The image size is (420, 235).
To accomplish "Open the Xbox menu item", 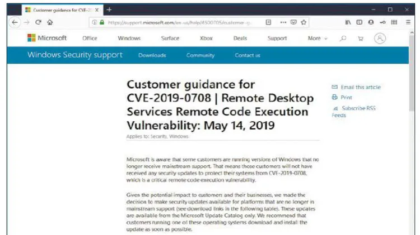I will (x=206, y=39).
